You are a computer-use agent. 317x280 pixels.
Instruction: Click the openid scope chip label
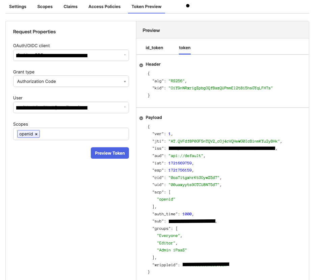tap(26, 134)
